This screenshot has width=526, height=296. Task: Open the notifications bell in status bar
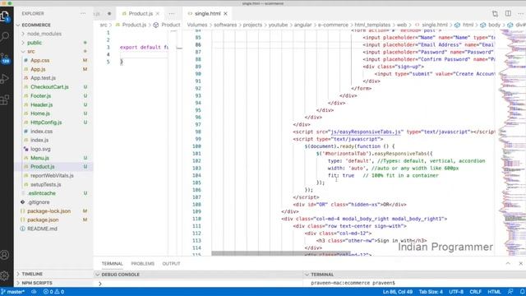[522, 292]
